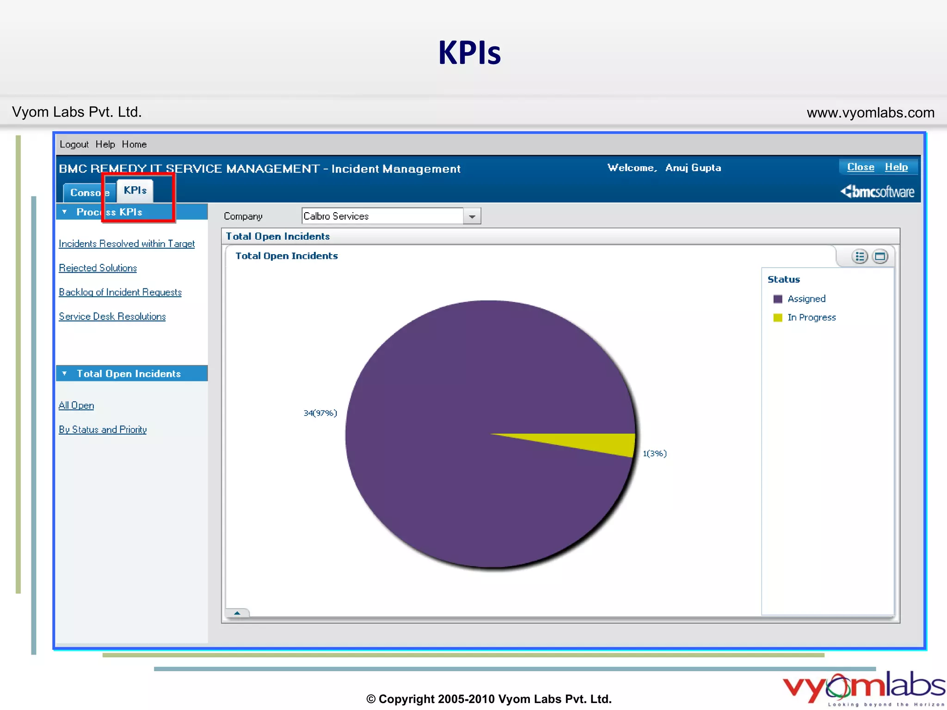This screenshot has width=947, height=710.
Task: Click the Help link beside Close
Action: (896, 167)
